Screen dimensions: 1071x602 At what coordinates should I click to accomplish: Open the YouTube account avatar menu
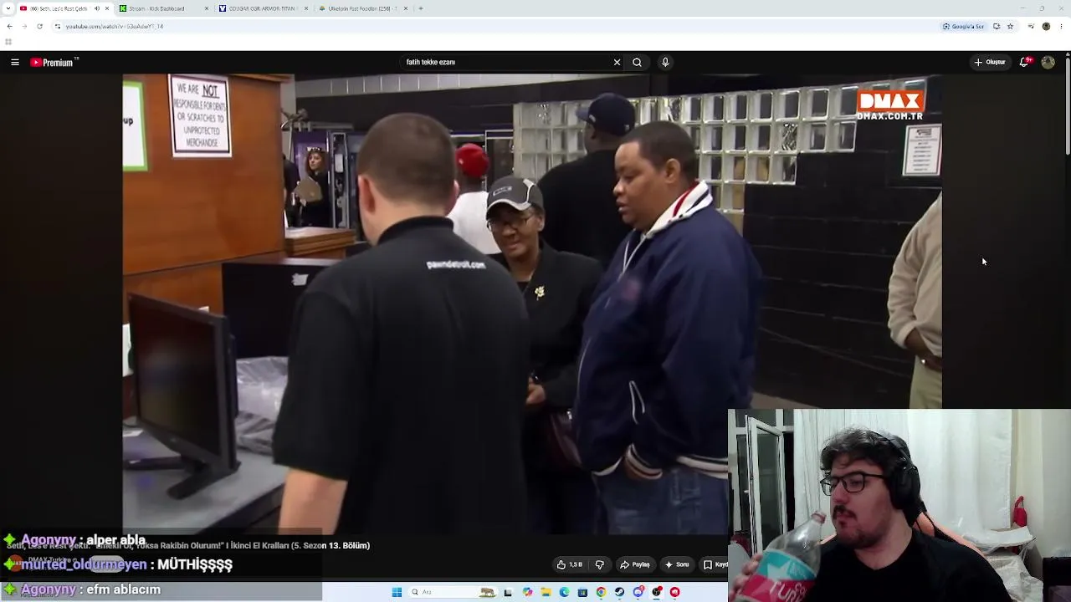(1048, 62)
